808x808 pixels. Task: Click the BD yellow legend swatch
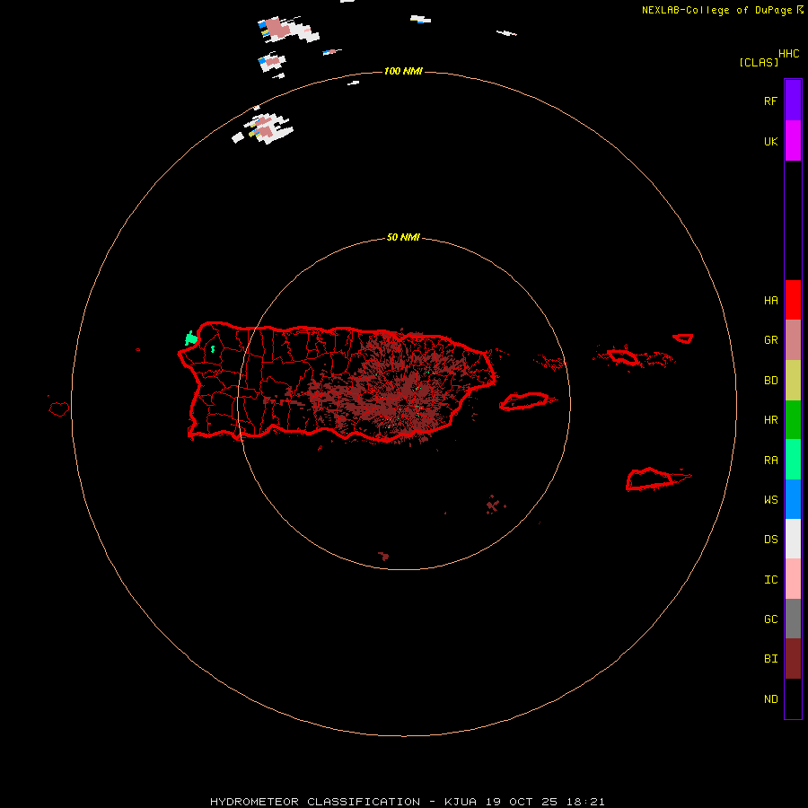[x=793, y=381]
